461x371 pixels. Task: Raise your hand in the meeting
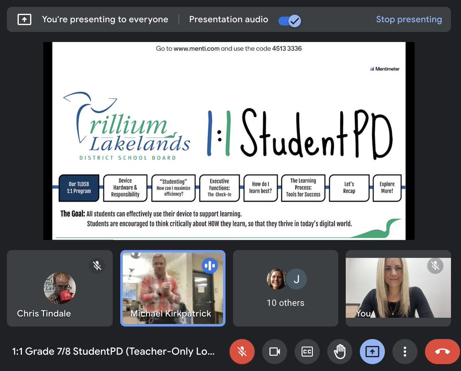tap(340, 351)
